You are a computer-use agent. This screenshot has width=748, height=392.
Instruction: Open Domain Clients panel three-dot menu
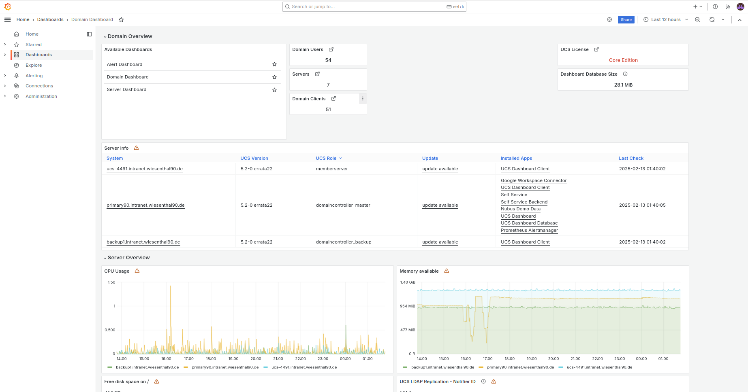[363, 99]
